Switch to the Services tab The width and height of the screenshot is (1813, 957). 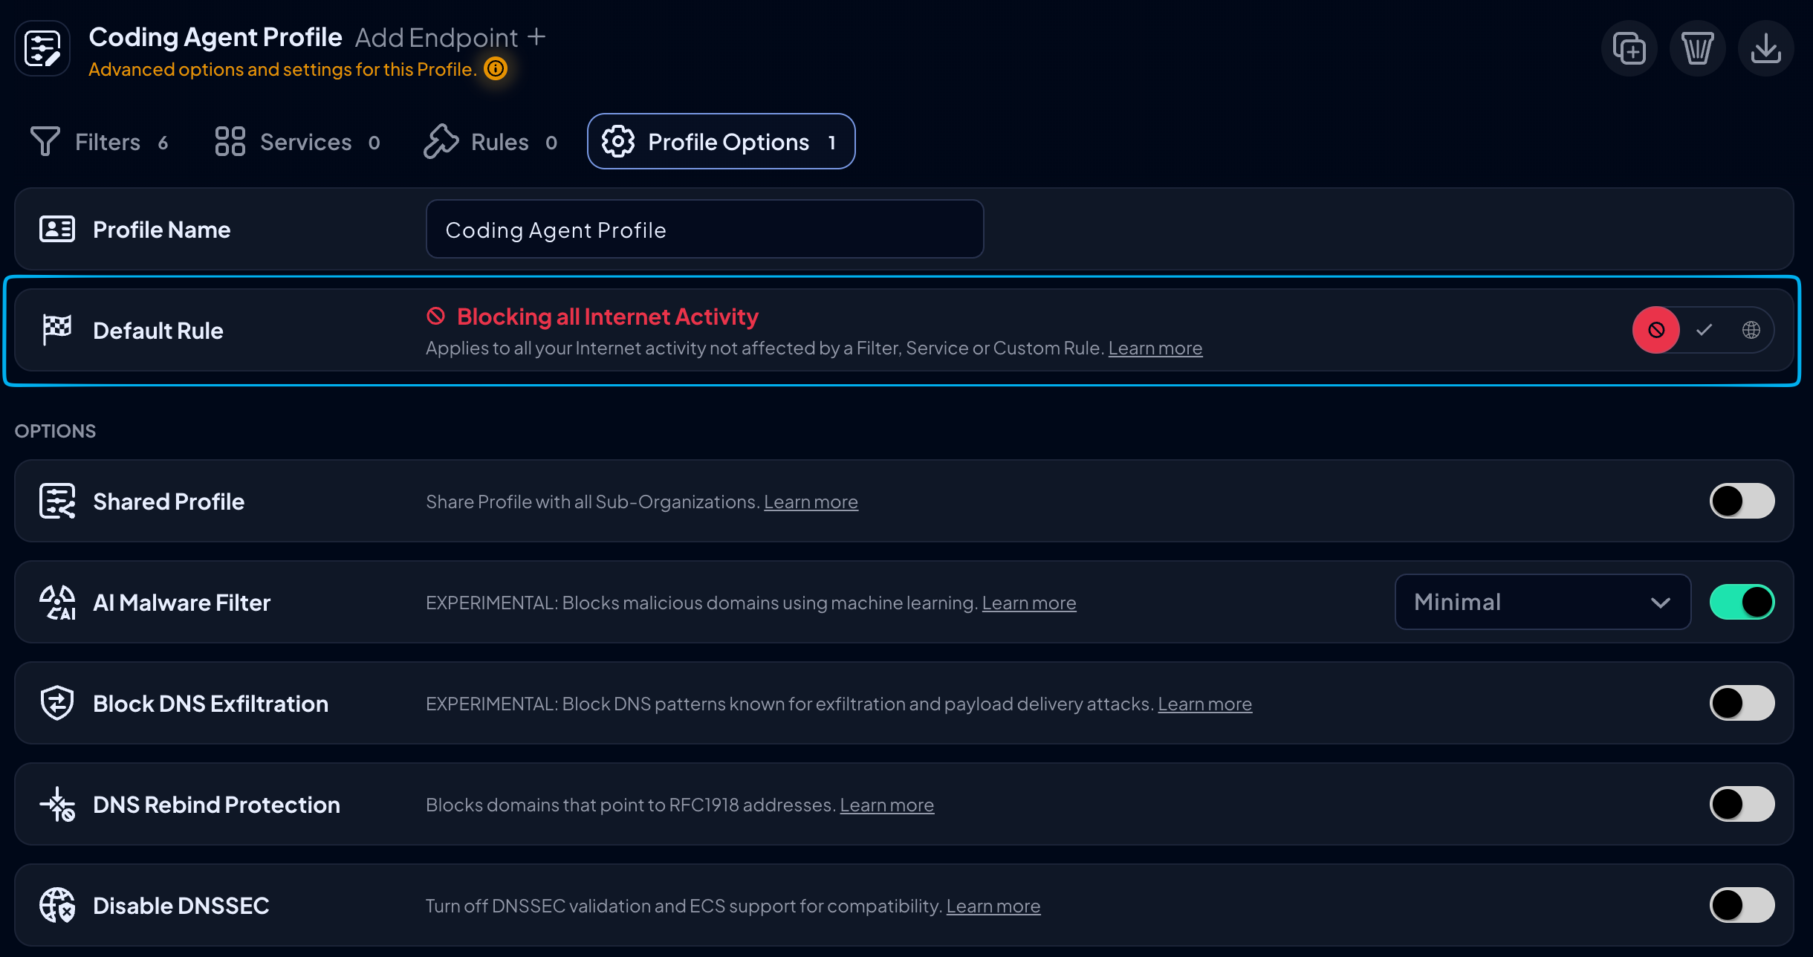(297, 142)
